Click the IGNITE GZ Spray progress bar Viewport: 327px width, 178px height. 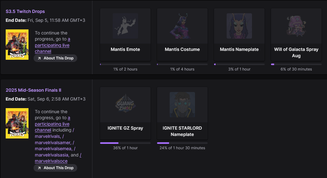pos(125,143)
